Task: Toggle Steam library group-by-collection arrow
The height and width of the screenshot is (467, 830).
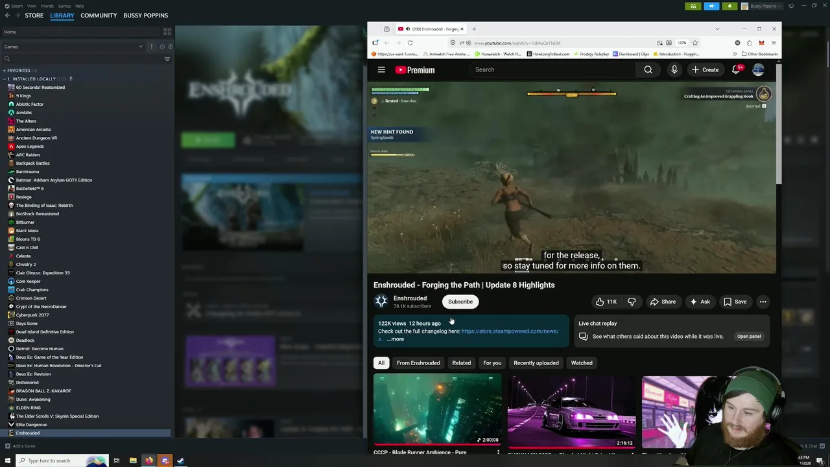Action: (x=152, y=47)
